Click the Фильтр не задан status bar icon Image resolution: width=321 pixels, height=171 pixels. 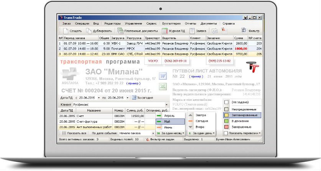click(x=160, y=139)
